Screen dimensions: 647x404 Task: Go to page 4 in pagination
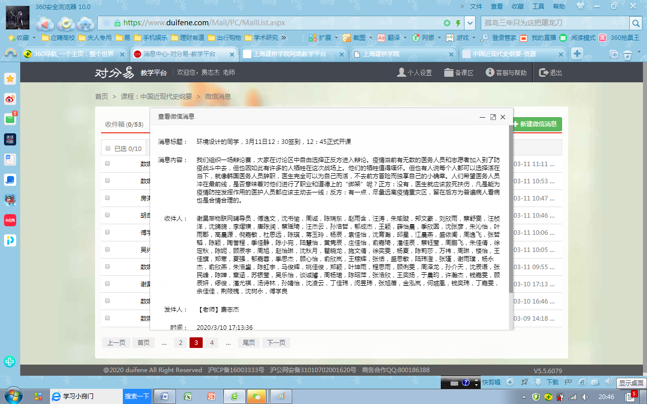212,342
